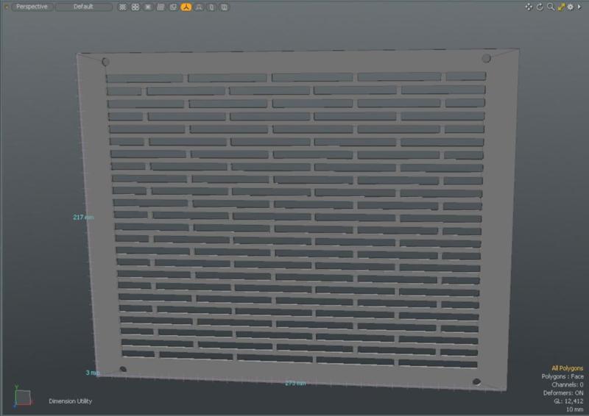Click the "Polygons : Face" status text
This screenshot has height=416, width=589.
pos(562,376)
